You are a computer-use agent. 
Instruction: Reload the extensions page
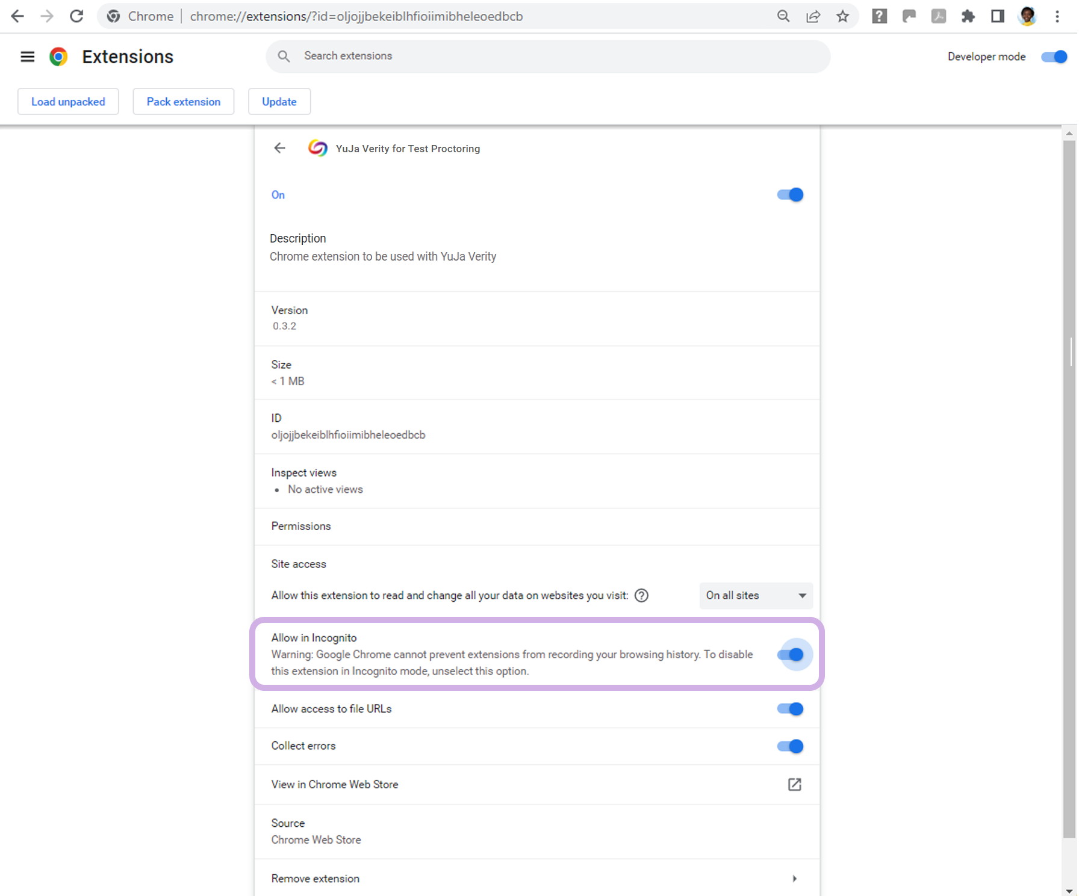click(x=76, y=16)
